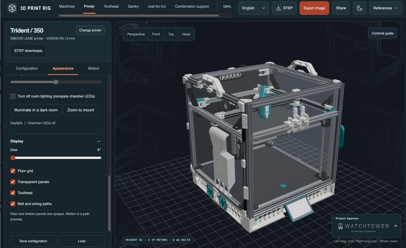
Task: Click Save configuration button
Action: pyautogui.click(x=33, y=241)
